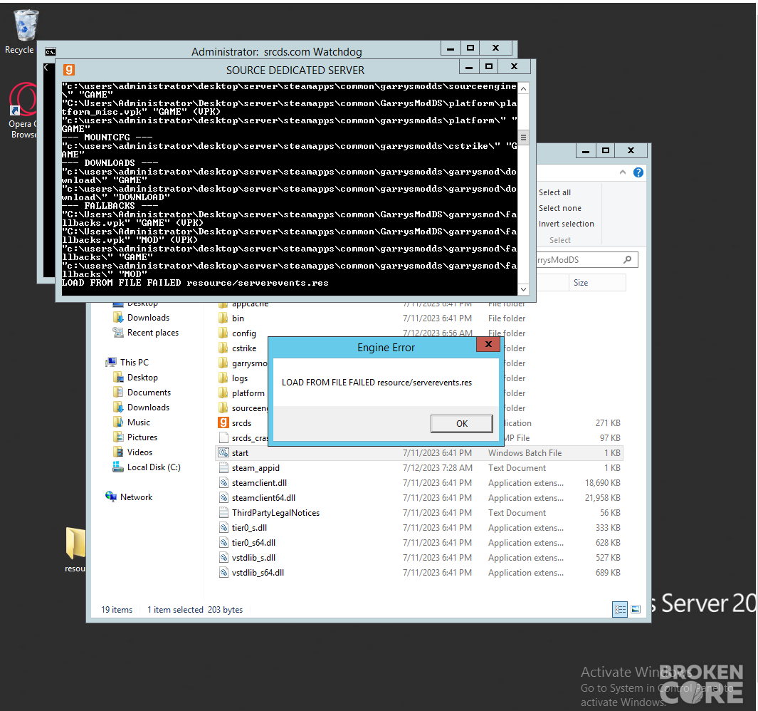Select the vstdlib_s64.dll file icon
The height and width of the screenshot is (711, 758).
[223, 573]
